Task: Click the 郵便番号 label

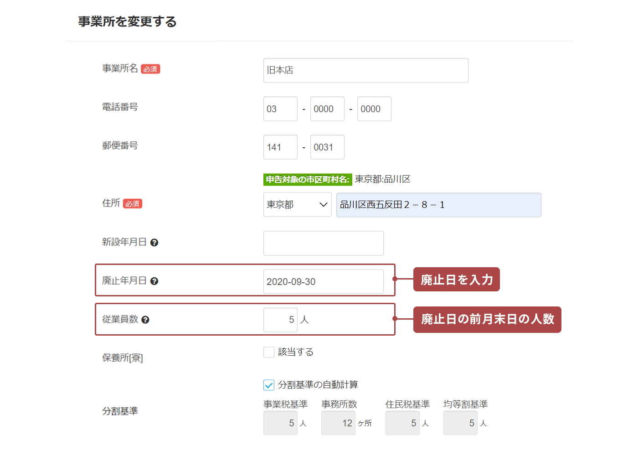Action: coord(120,145)
